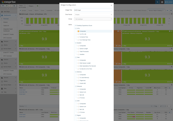The width and height of the screenshot is (173, 121).
Task: Collapse the System metric group
Action: [x=76, y=43]
